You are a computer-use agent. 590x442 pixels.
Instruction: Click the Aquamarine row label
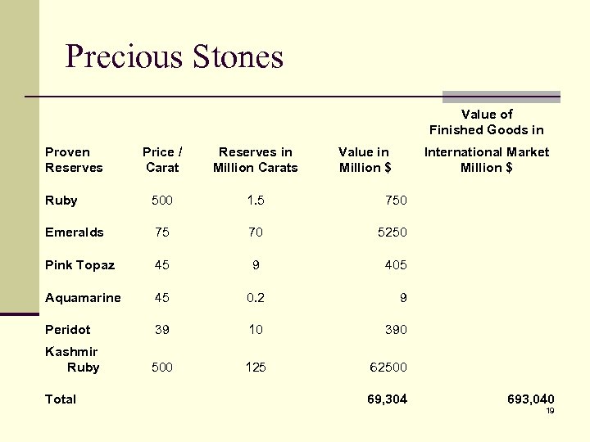[83, 298]
